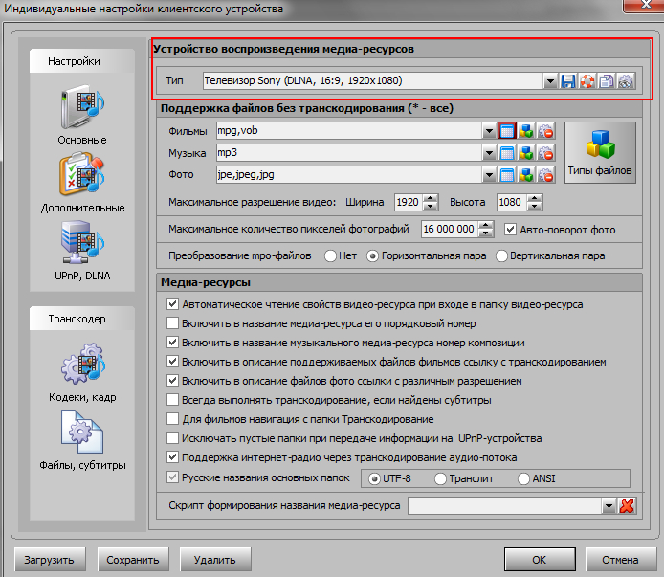Click the lifebuoy icon next to device type
This screenshot has height=577, width=664.
[x=587, y=81]
